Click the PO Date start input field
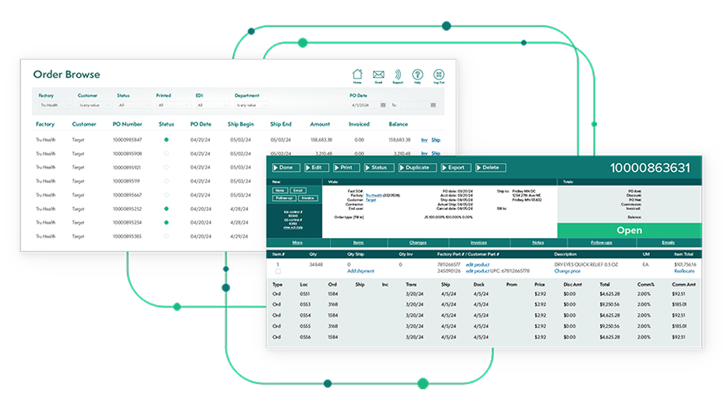Image resolution: width=723 pixels, height=406 pixels. point(365,105)
